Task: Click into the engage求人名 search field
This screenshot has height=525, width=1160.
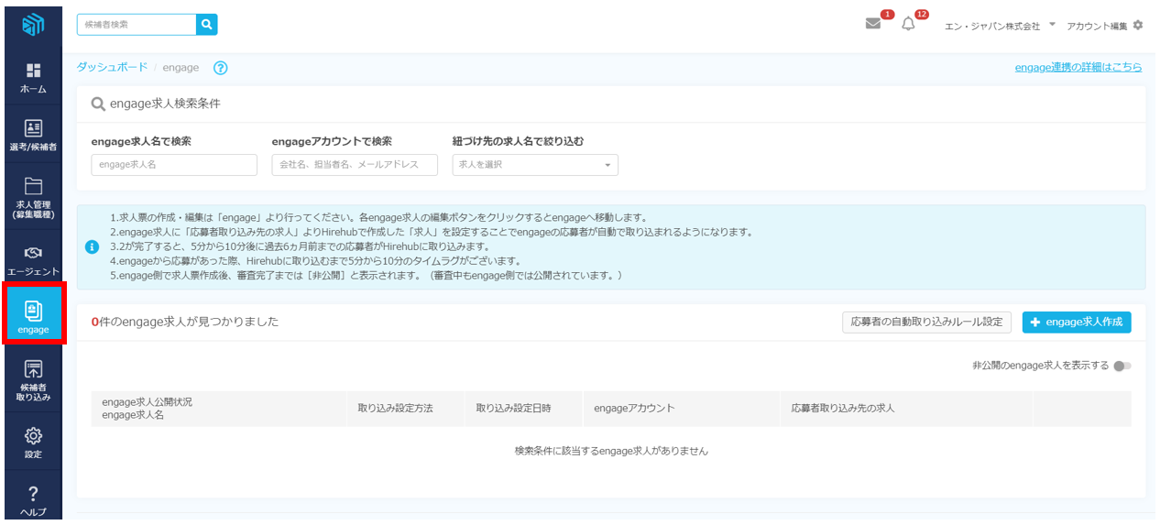Action: coord(174,165)
